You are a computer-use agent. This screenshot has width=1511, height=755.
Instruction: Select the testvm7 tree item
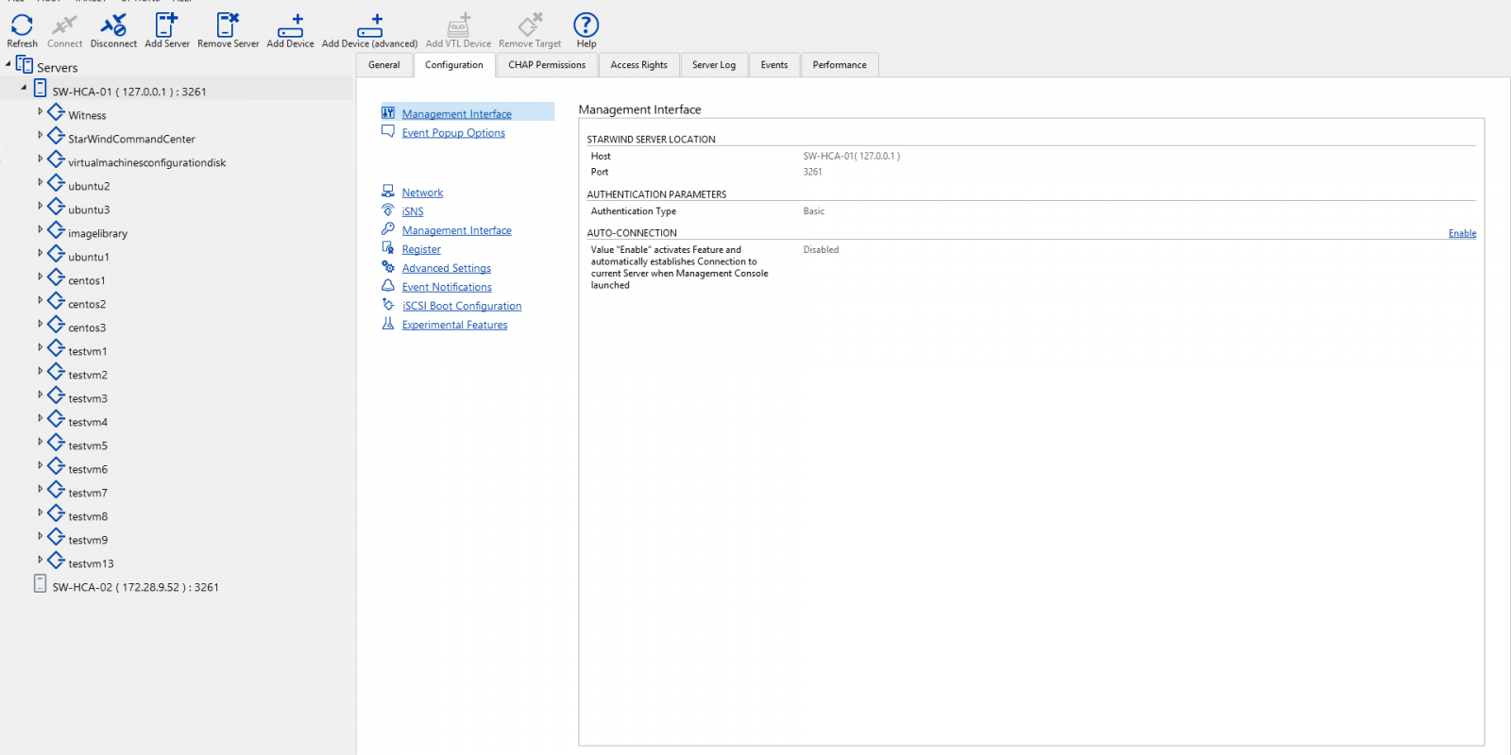click(x=88, y=493)
